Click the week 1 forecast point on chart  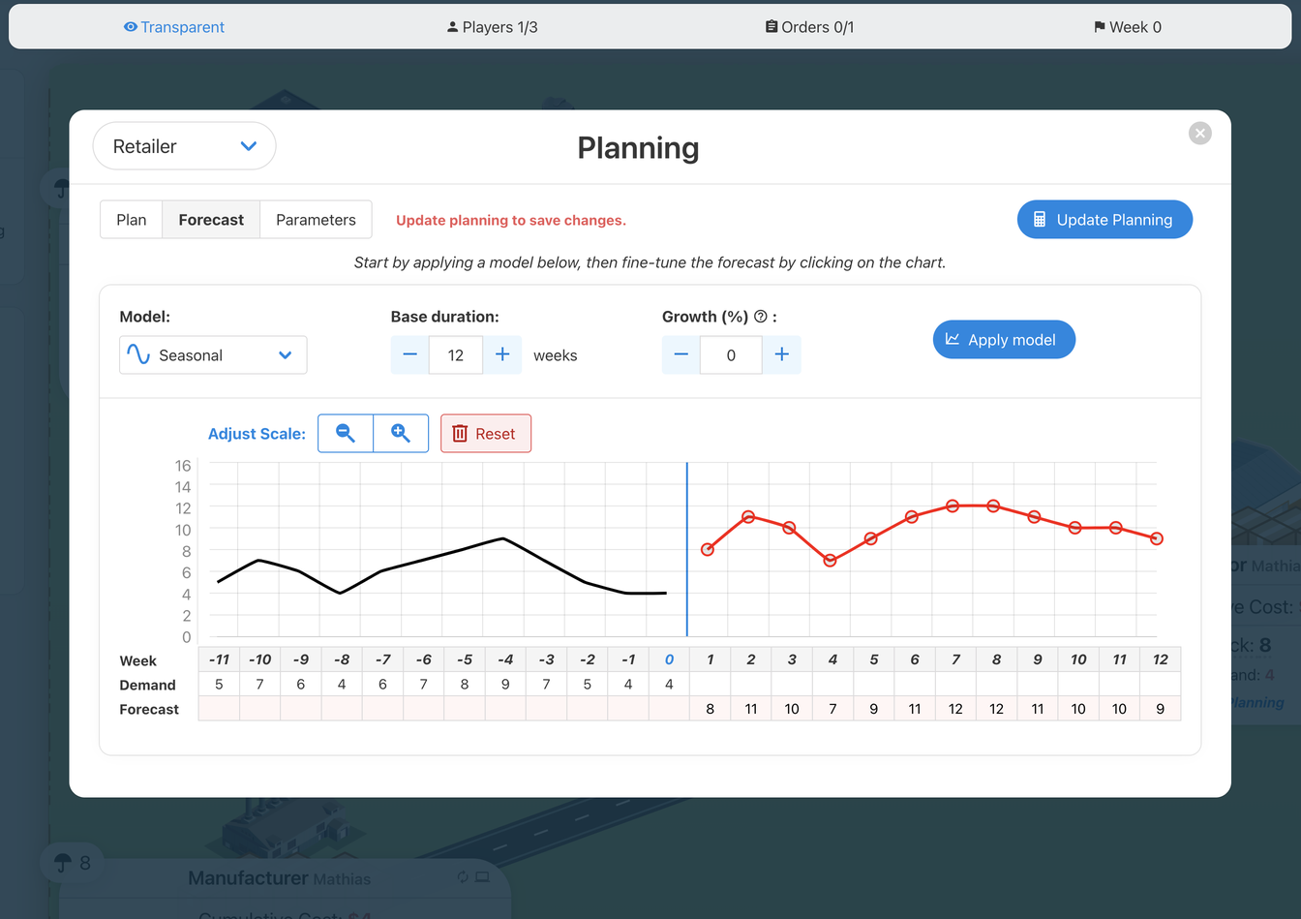[x=708, y=550]
